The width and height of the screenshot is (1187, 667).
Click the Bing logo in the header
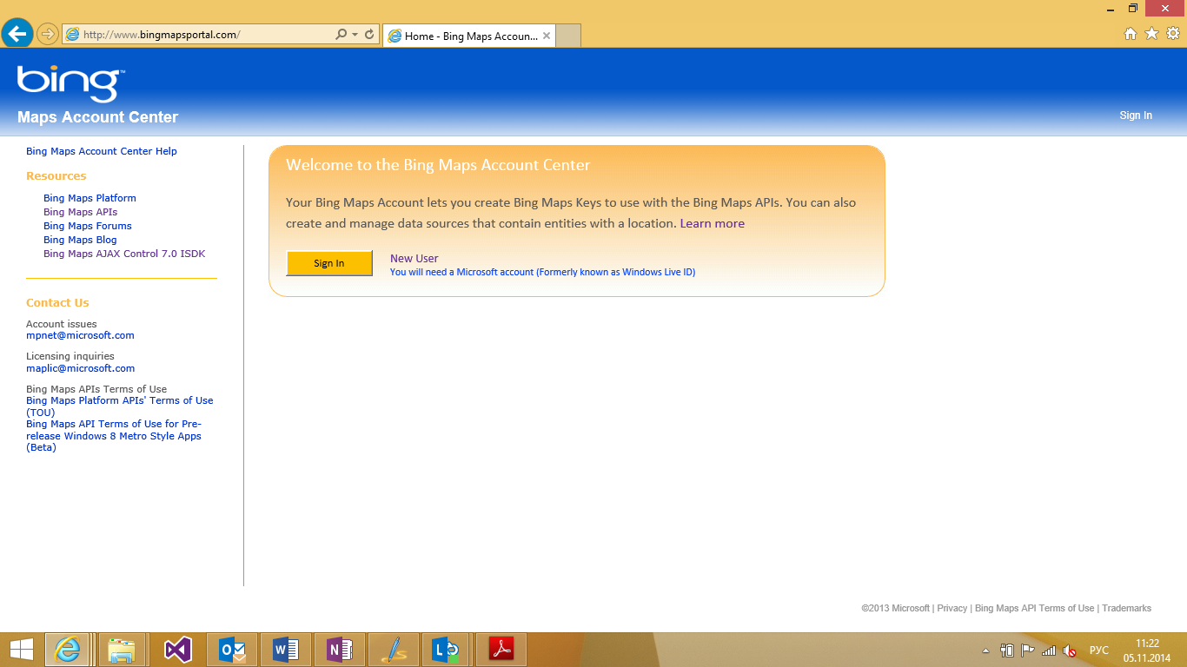70,84
